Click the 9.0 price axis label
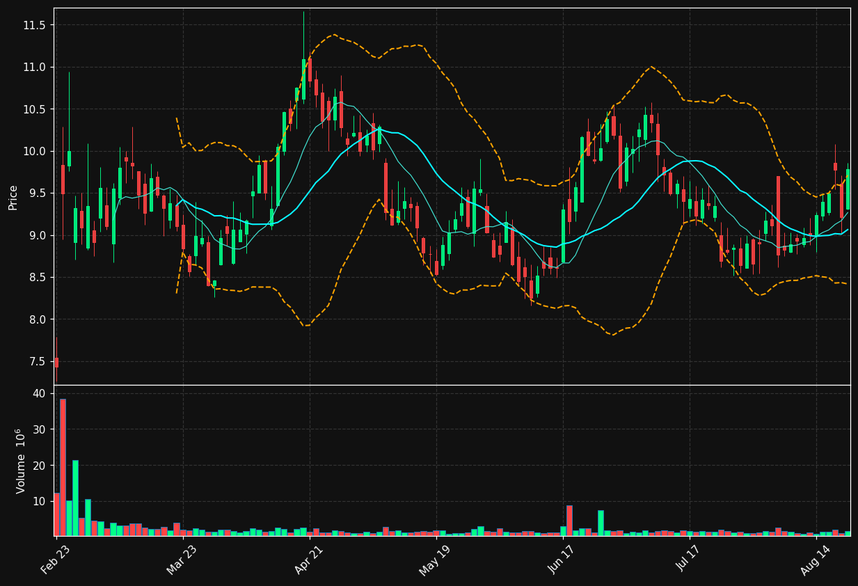858x586 pixels. [x=37, y=236]
